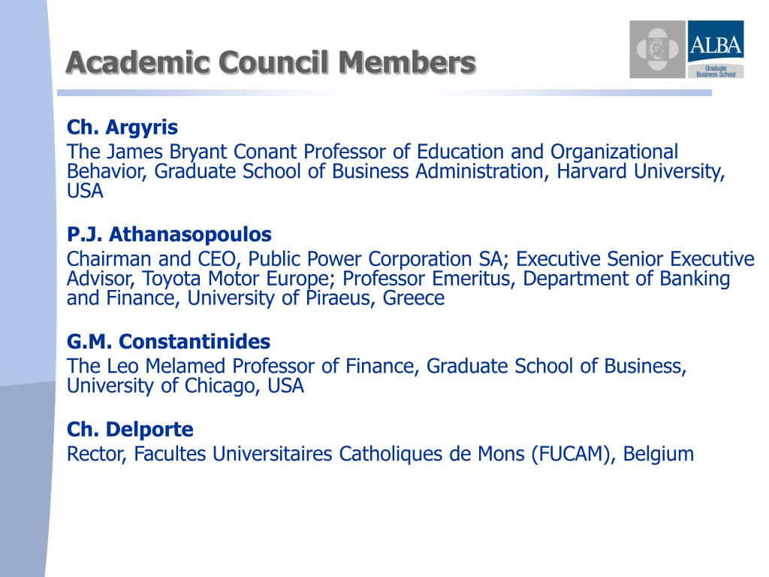Click the Public Power Corporation SA line
Screen dimensions: 769x577
click(x=410, y=258)
